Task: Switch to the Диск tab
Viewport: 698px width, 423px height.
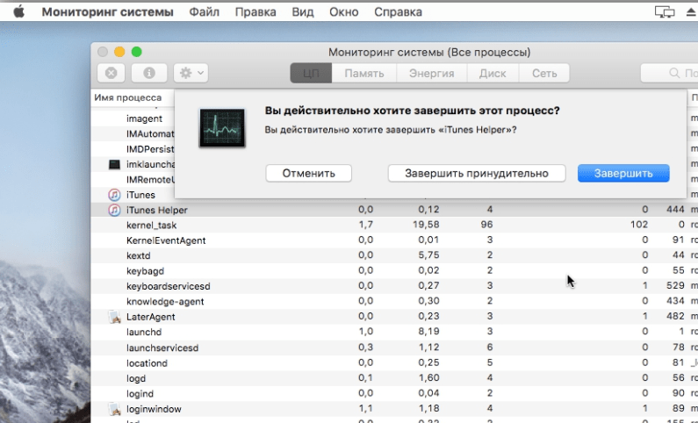Action: [x=493, y=73]
